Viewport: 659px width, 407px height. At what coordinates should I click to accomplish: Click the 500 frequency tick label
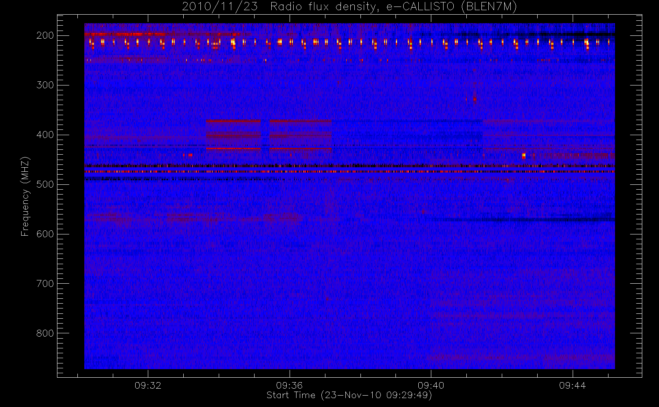click(45, 184)
